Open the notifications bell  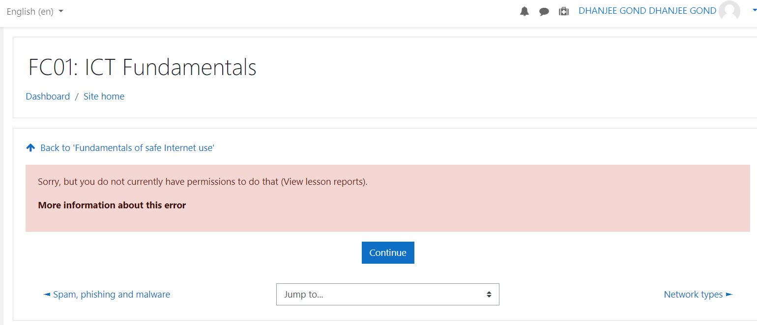524,11
